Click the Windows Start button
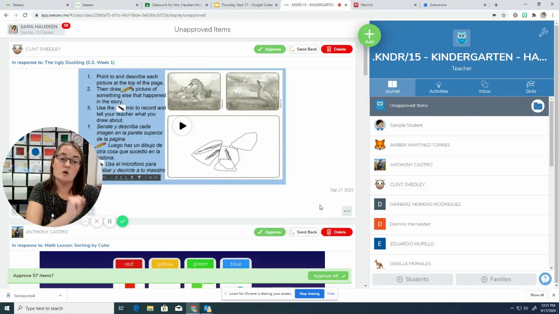The width and height of the screenshot is (559, 314). point(7,308)
